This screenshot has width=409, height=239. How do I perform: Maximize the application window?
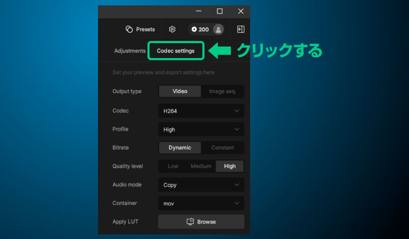pos(220,12)
